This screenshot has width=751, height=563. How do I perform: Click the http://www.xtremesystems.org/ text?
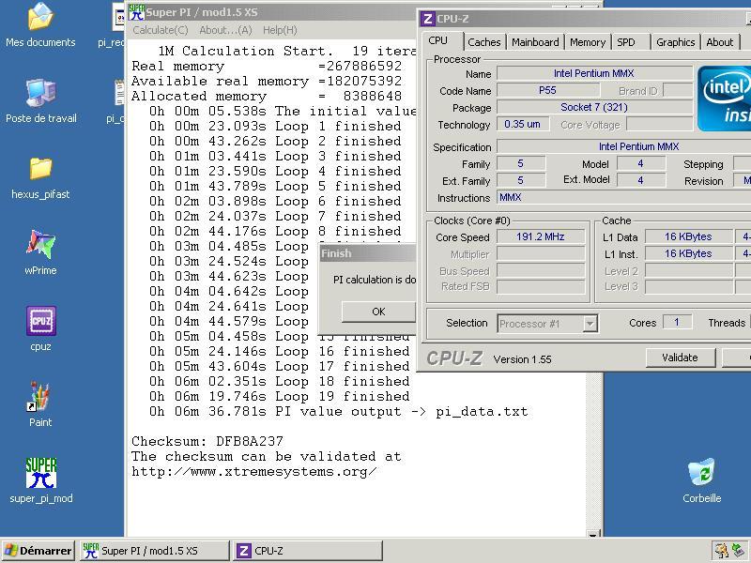pos(253,472)
